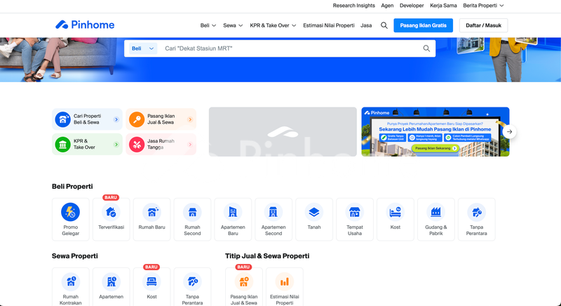Expand the Sewa dropdown menu
561x306 pixels.
click(233, 25)
